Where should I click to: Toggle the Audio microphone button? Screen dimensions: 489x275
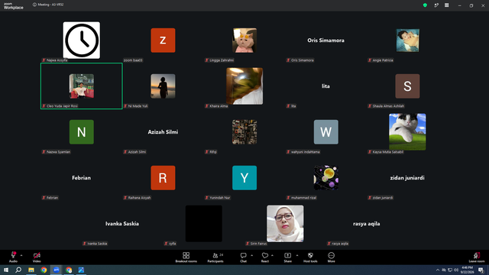(x=13, y=257)
